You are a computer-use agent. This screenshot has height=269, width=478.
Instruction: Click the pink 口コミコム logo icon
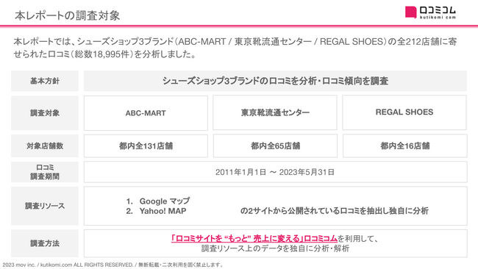(x=410, y=12)
